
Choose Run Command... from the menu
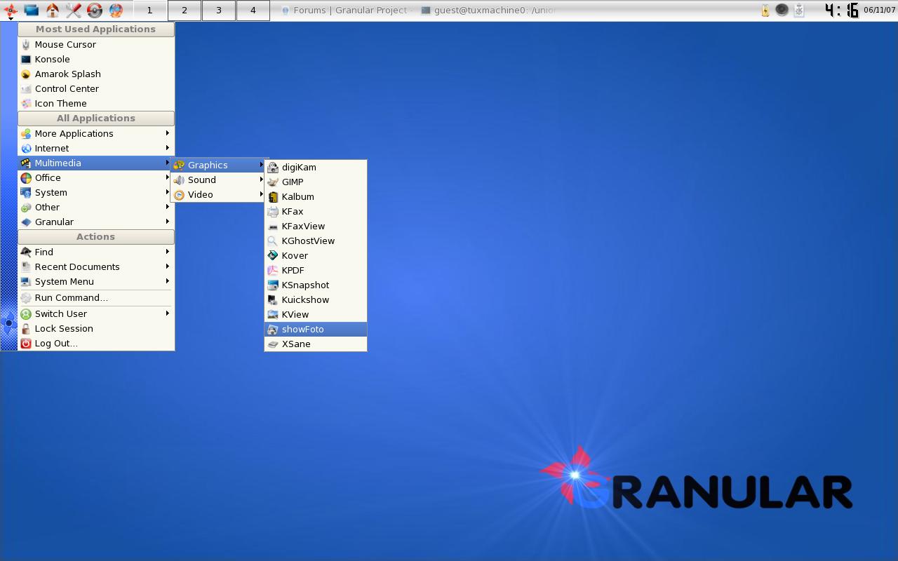point(96,297)
